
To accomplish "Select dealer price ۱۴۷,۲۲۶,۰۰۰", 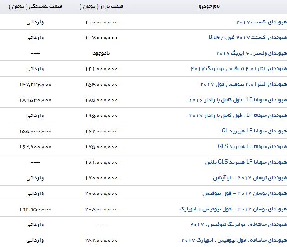I will coord(35,85).
